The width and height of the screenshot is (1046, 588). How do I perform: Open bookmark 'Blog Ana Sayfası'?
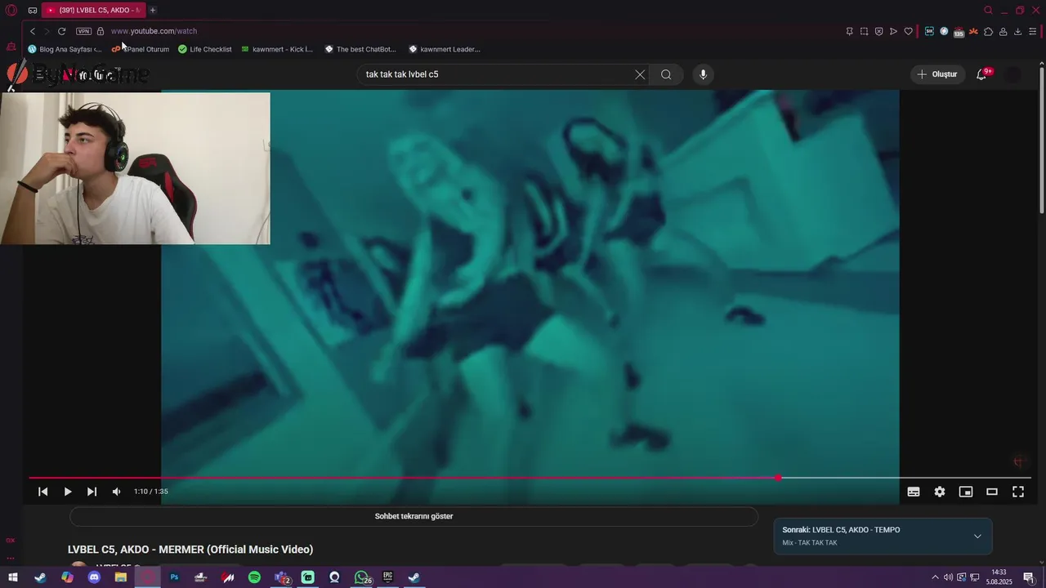65,49
